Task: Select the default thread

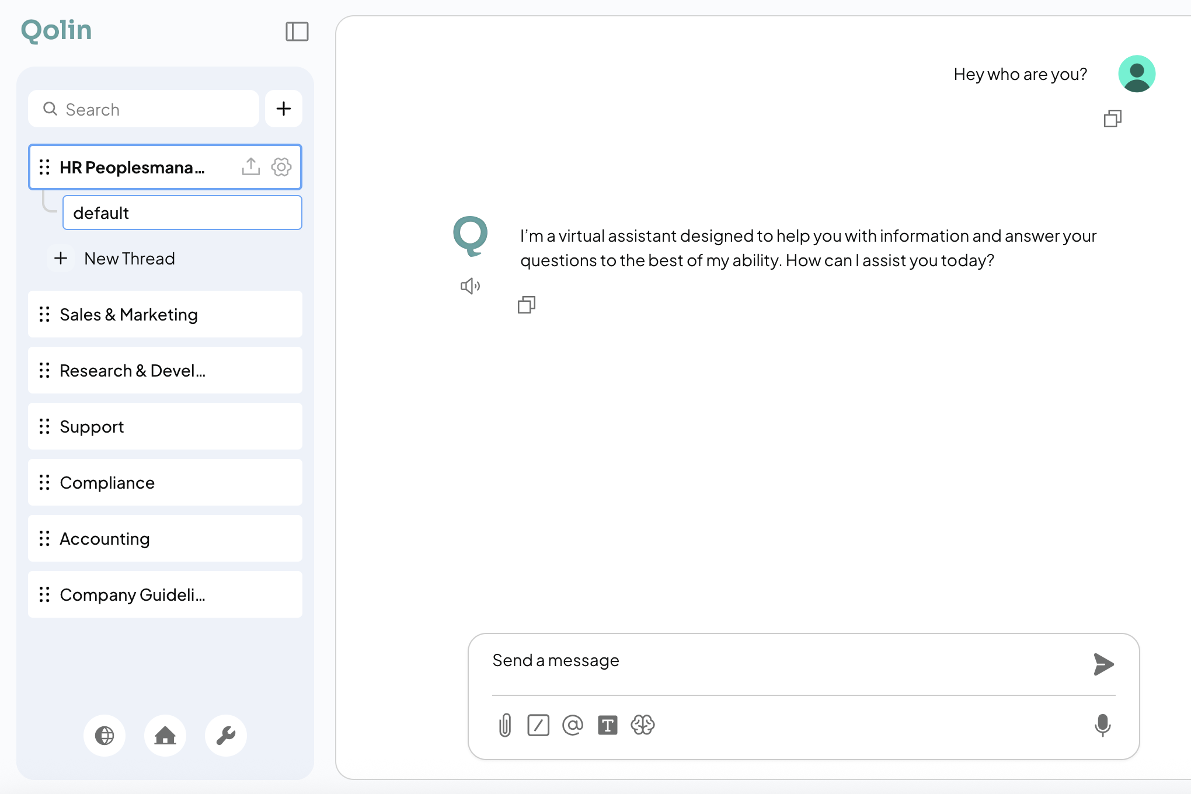Action: (x=182, y=213)
